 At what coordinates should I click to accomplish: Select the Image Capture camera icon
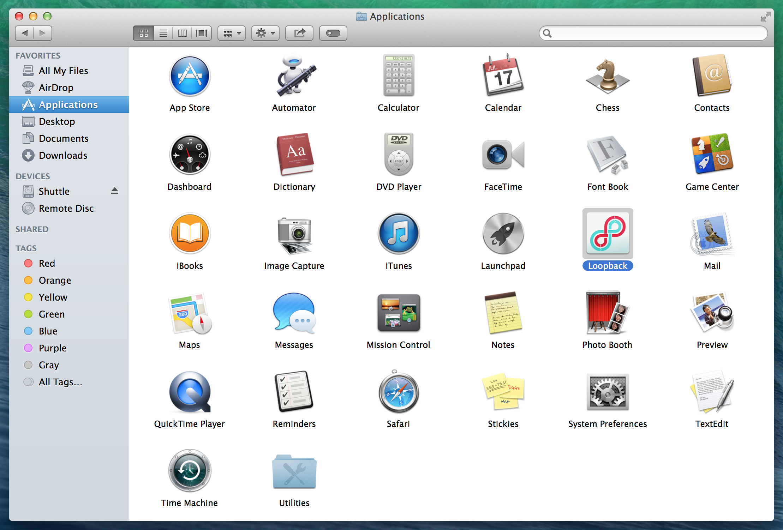click(295, 235)
